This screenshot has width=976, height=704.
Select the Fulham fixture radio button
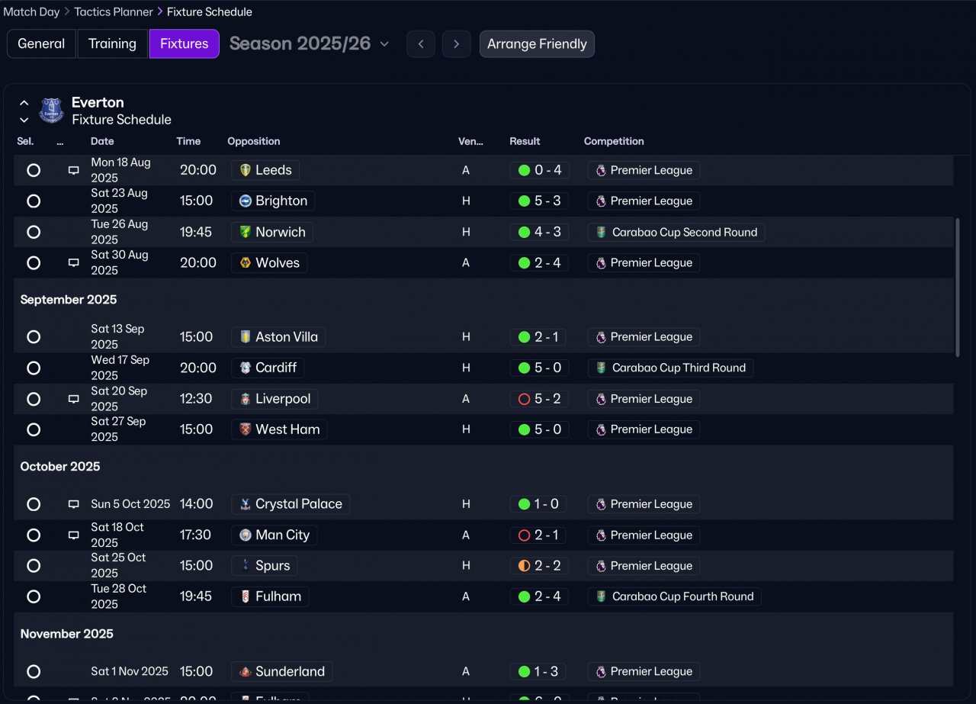(34, 596)
